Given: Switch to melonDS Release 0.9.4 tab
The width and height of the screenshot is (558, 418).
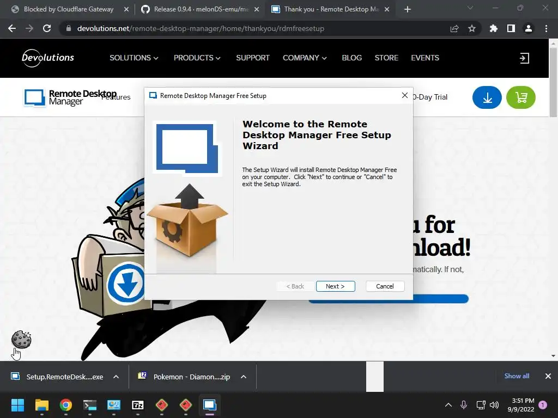Looking at the screenshot, I should click(199, 9).
